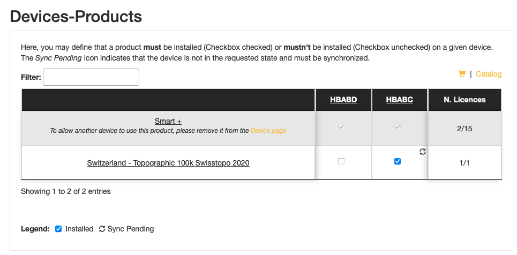Click the Devices-Products page heading
This screenshot has width=517, height=255.
pos(76,17)
